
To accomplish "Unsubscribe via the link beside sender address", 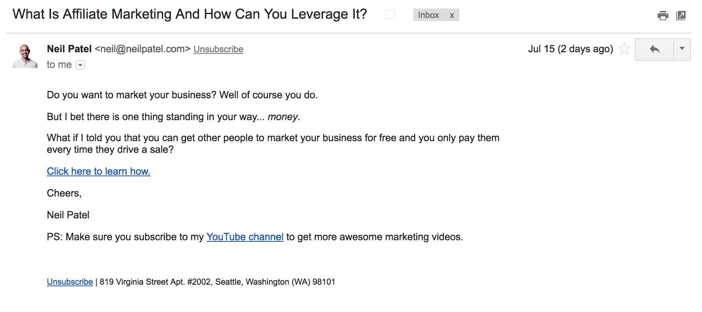I will (x=218, y=49).
